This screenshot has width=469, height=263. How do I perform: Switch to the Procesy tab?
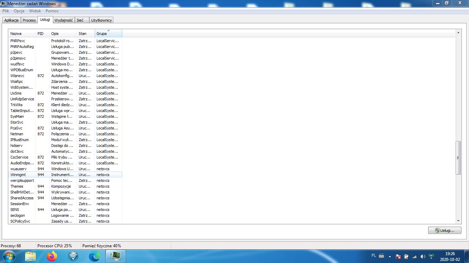click(29, 20)
